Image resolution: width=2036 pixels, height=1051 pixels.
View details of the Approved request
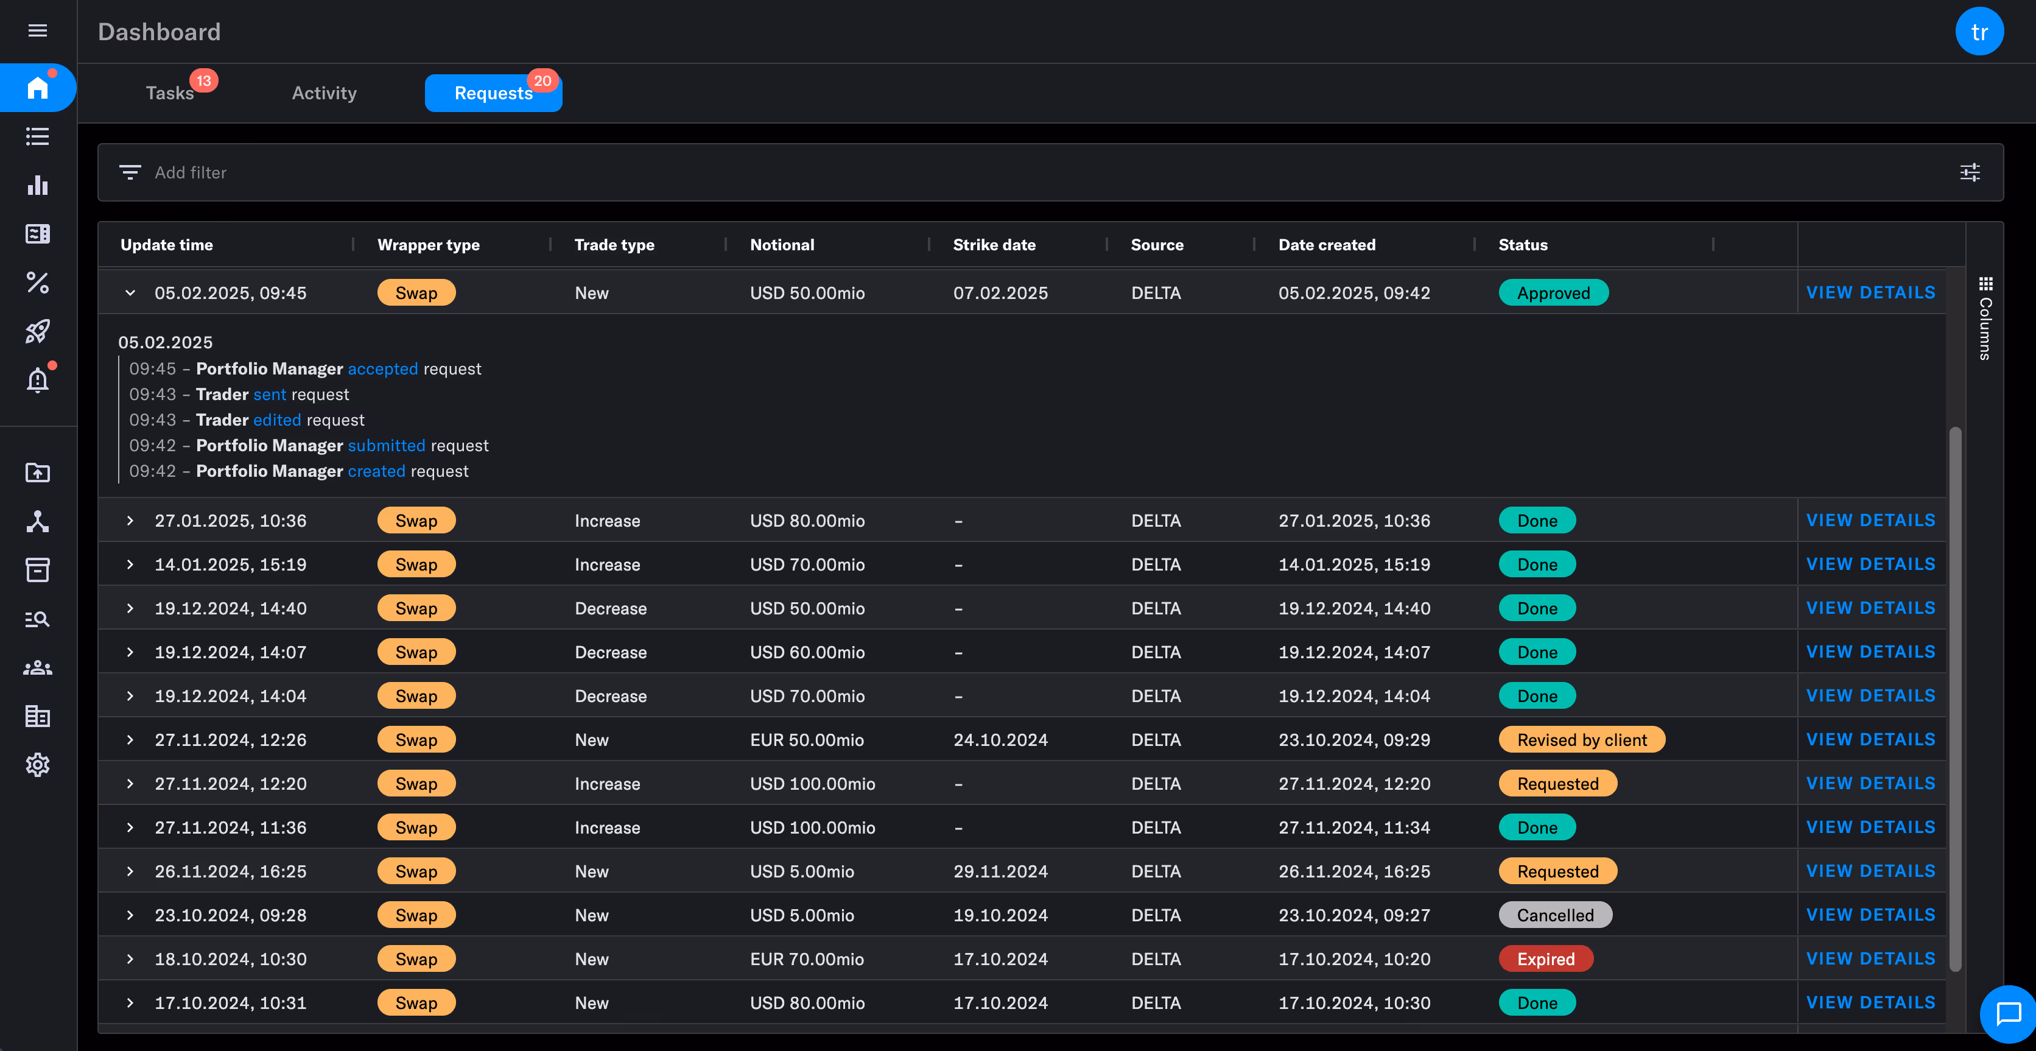1871,292
